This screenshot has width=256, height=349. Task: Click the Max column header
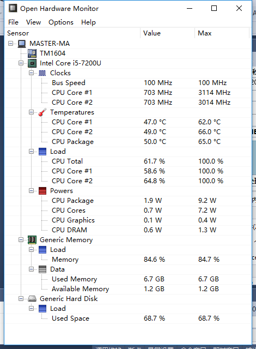[x=222, y=33]
